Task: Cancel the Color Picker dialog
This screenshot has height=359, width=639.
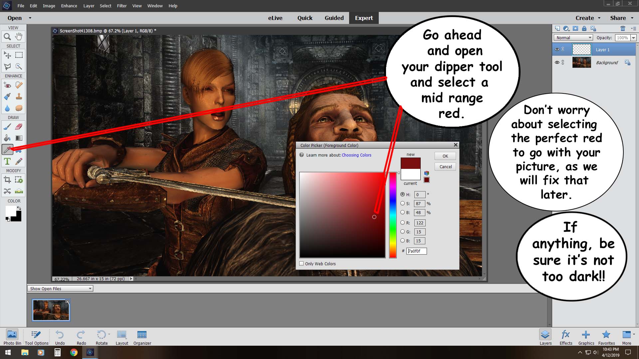Action: pyautogui.click(x=445, y=167)
